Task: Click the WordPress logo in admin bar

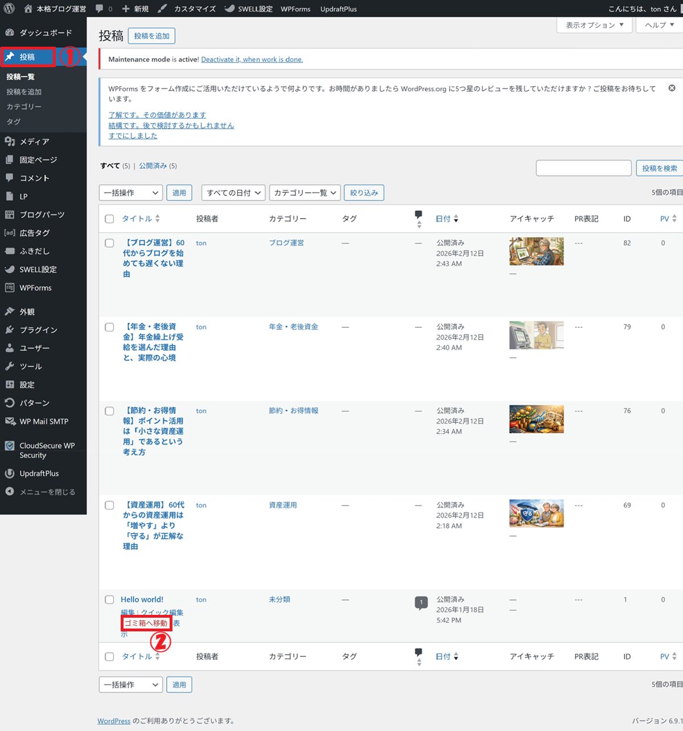Action: pos(9,9)
